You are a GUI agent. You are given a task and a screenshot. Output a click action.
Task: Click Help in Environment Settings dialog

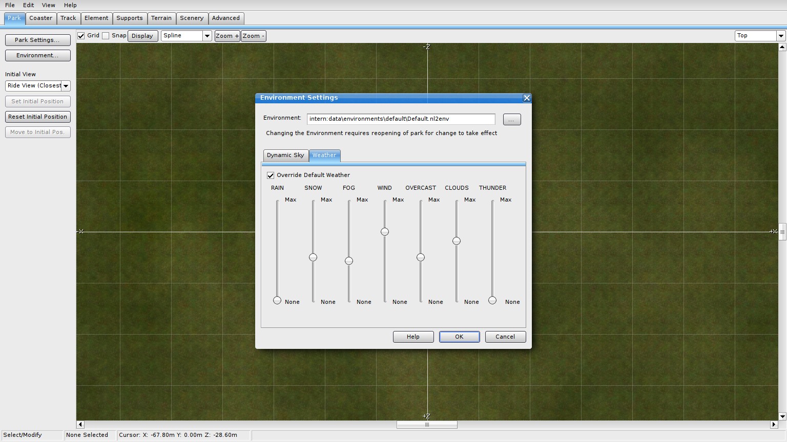click(413, 337)
